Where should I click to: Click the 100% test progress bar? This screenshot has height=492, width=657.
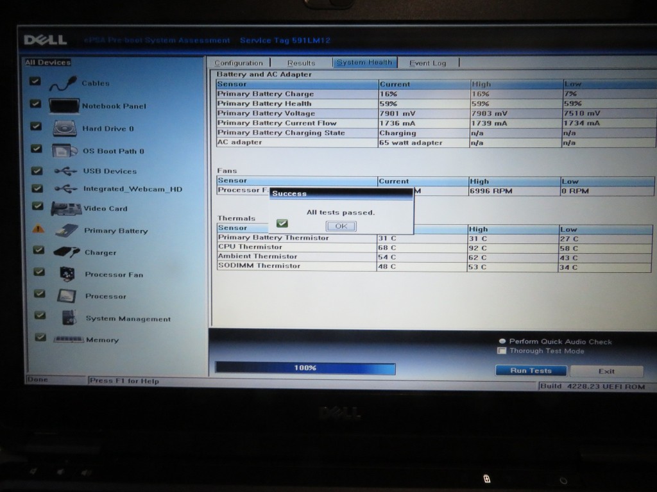click(305, 368)
